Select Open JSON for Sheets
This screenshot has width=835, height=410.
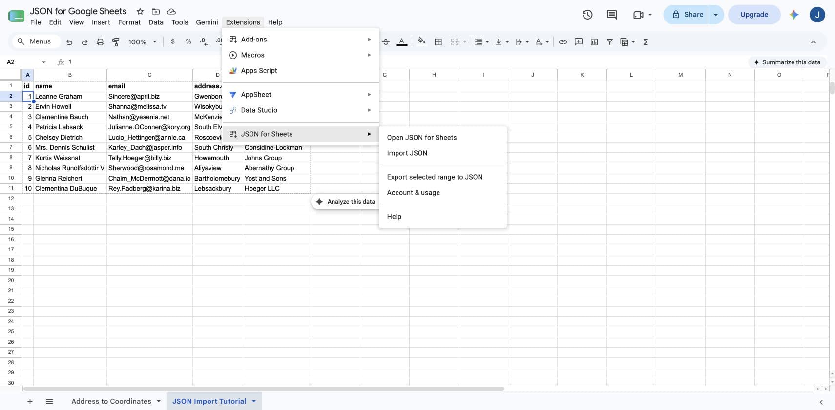443,137
